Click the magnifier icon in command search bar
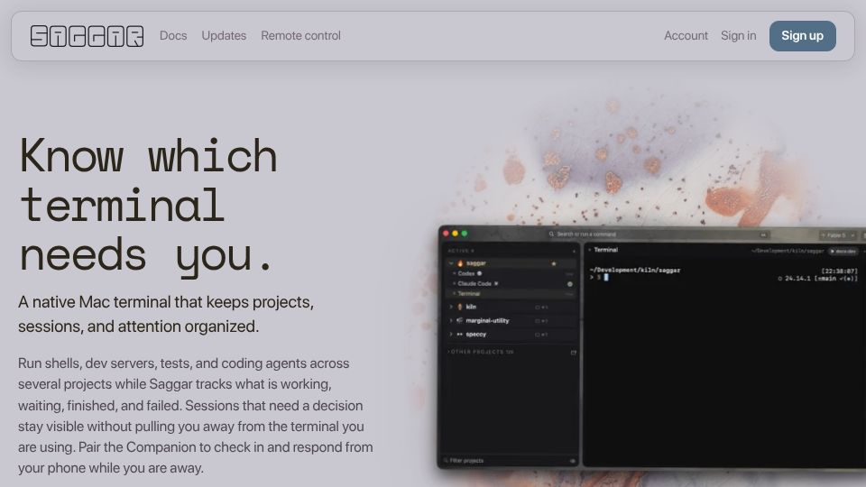The width and height of the screenshot is (866, 487). 551,234
